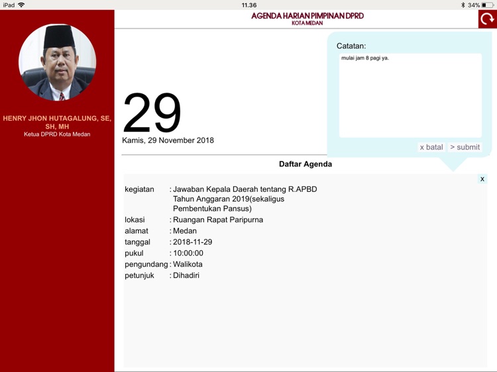This screenshot has width=497, height=372.
Task: Select alamat value Medan
Action: tap(185, 231)
